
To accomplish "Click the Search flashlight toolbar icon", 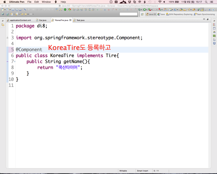I will tap(189, 9).
